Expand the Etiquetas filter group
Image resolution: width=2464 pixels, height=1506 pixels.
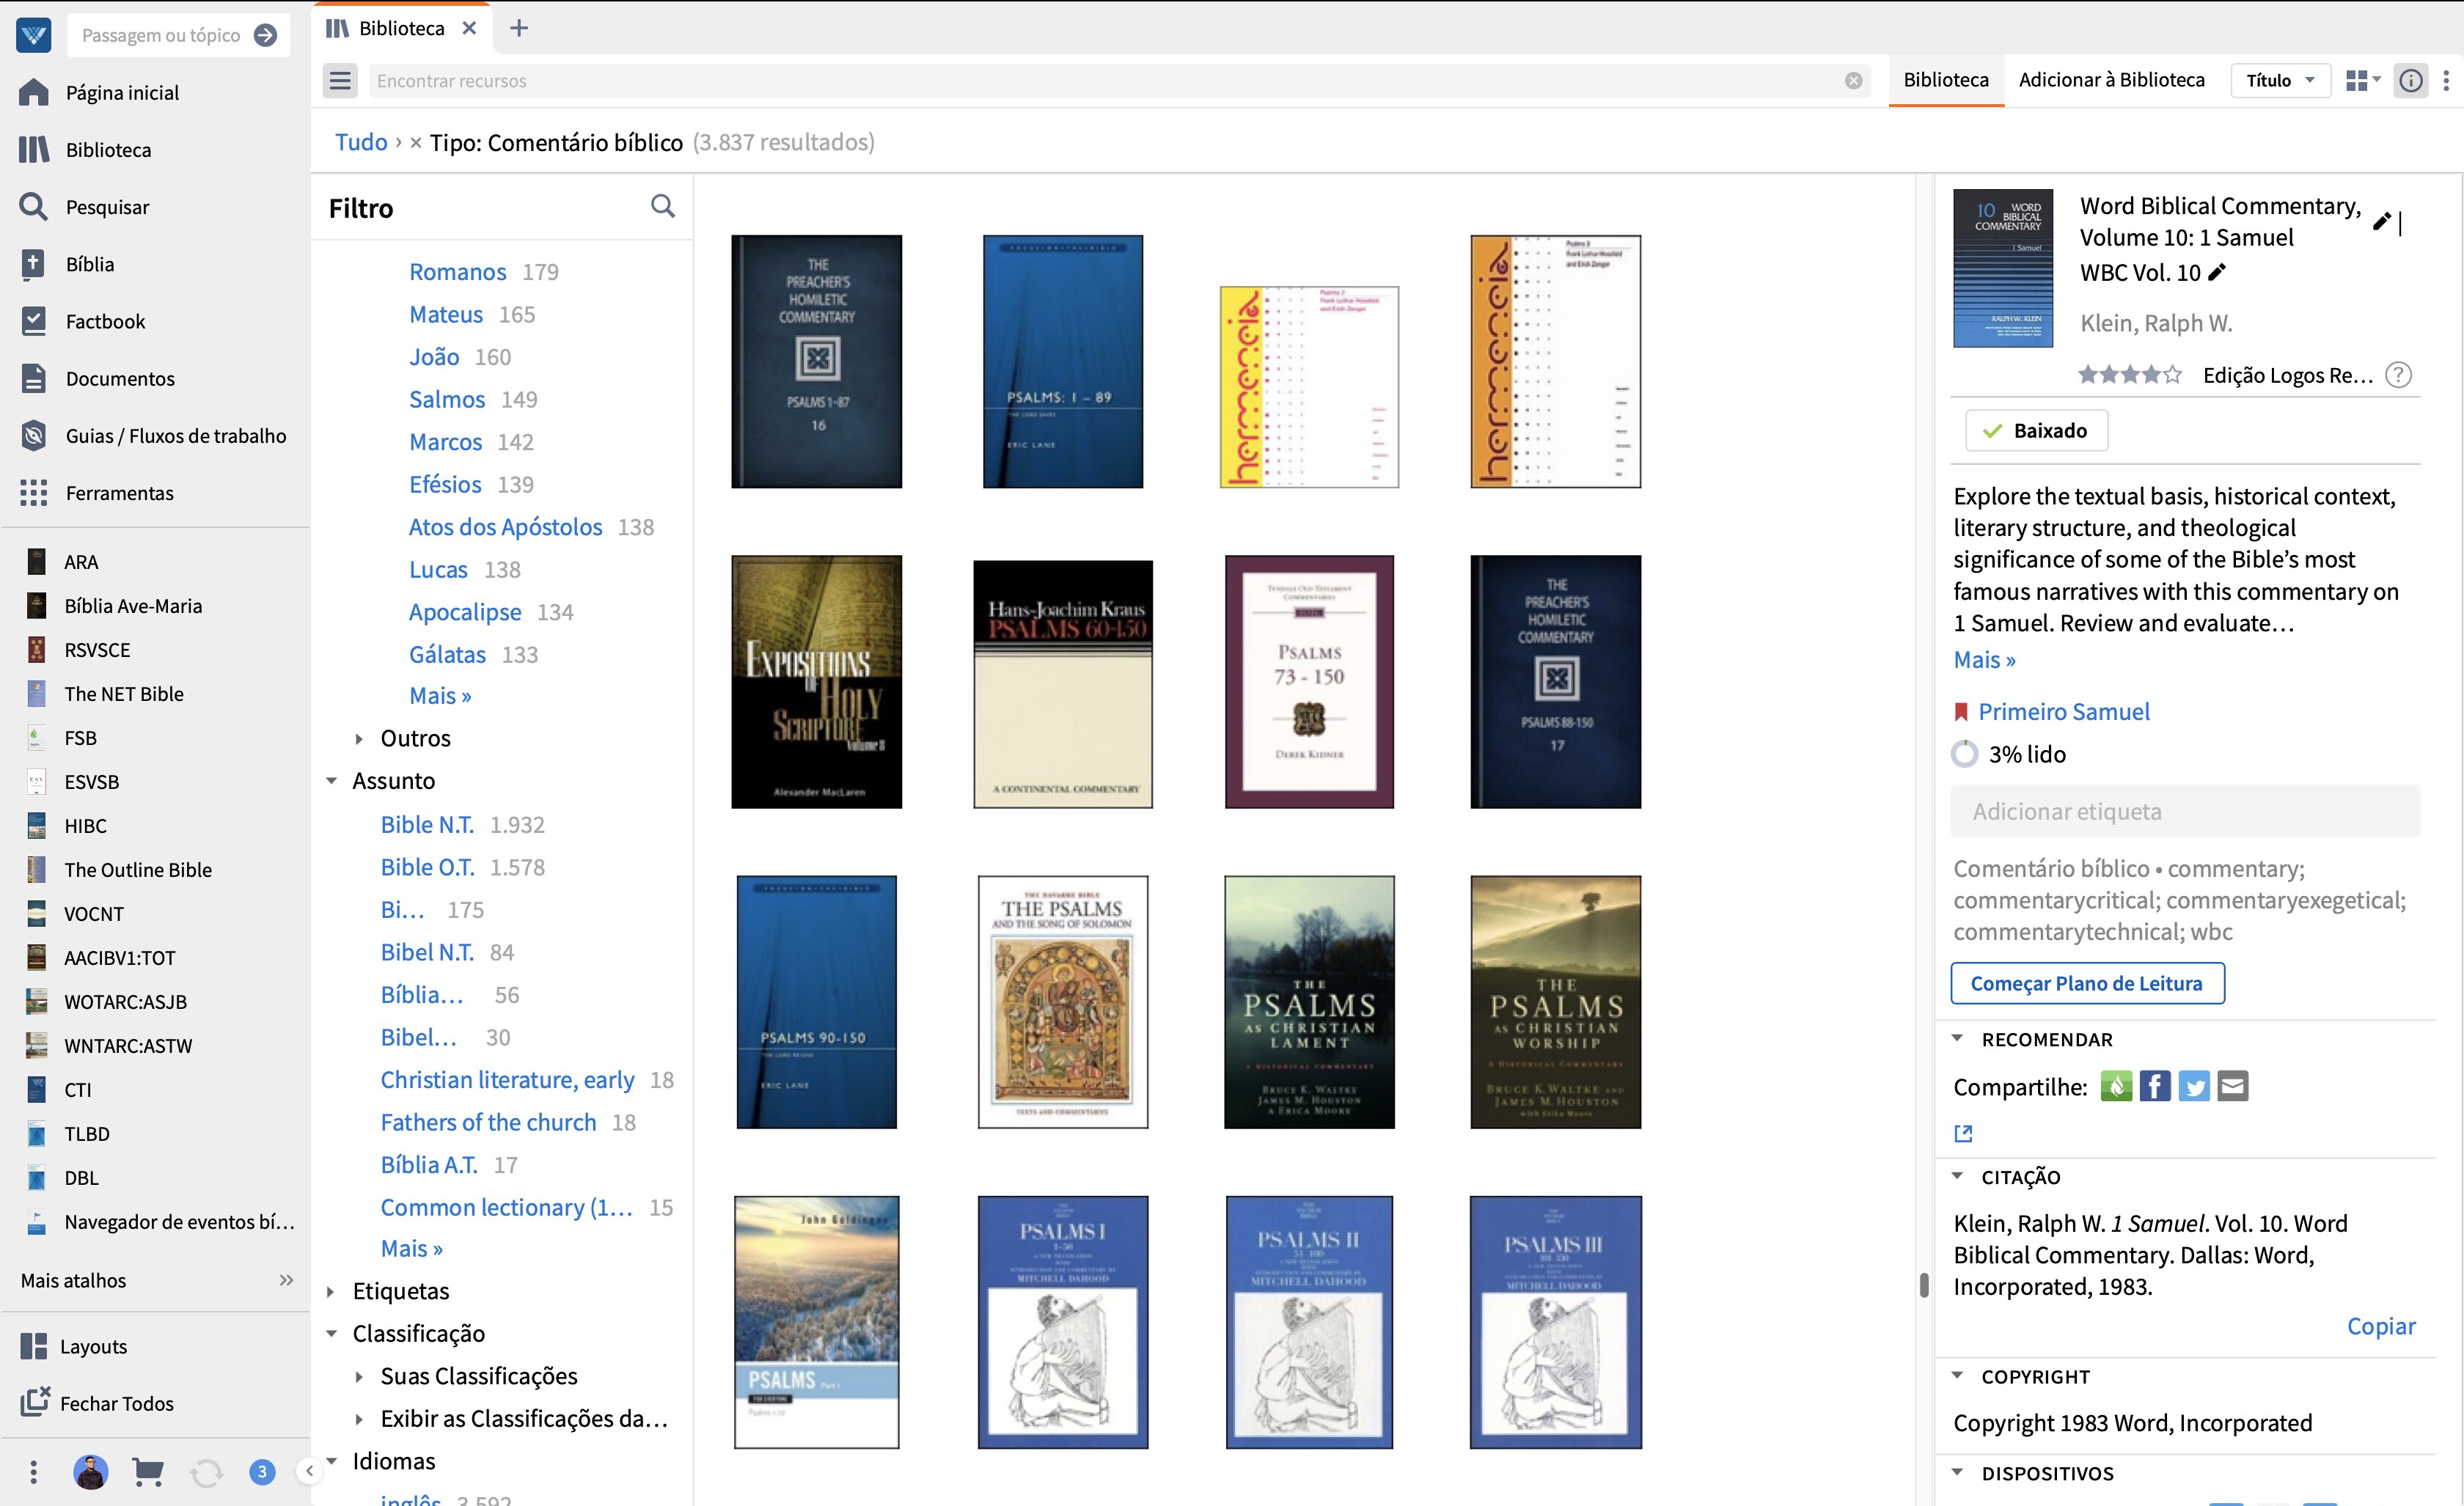pyautogui.click(x=331, y=1291)
